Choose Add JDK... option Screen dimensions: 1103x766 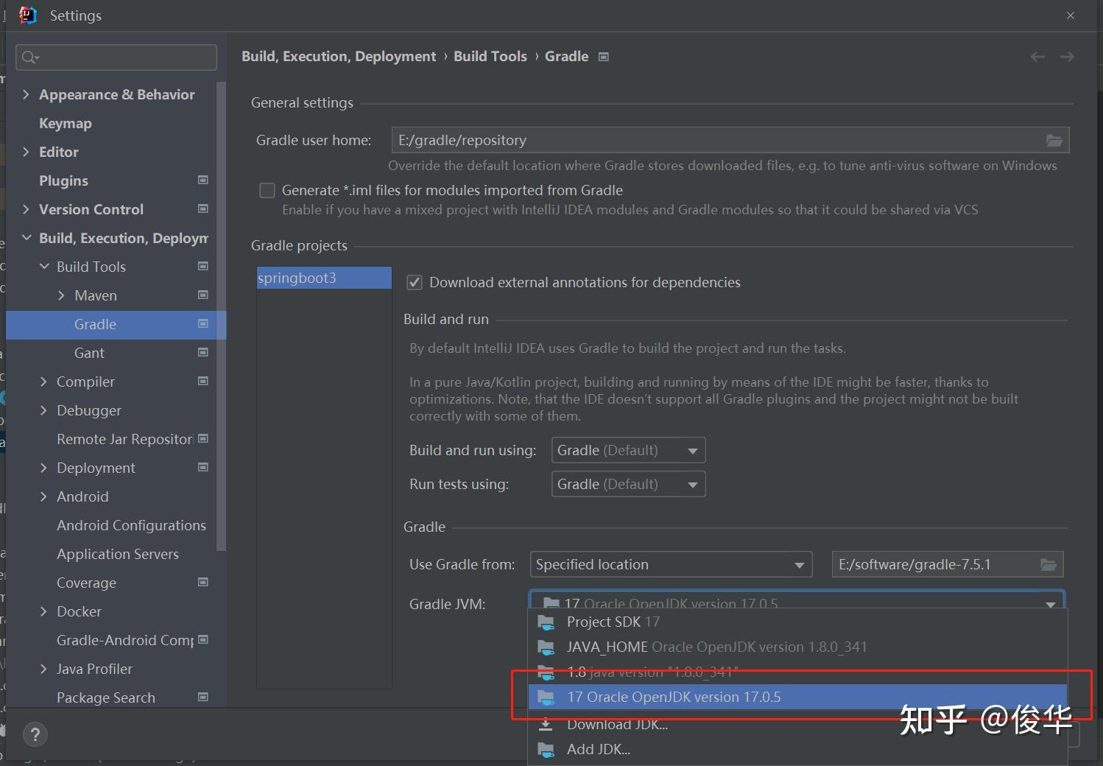(797, 750)
